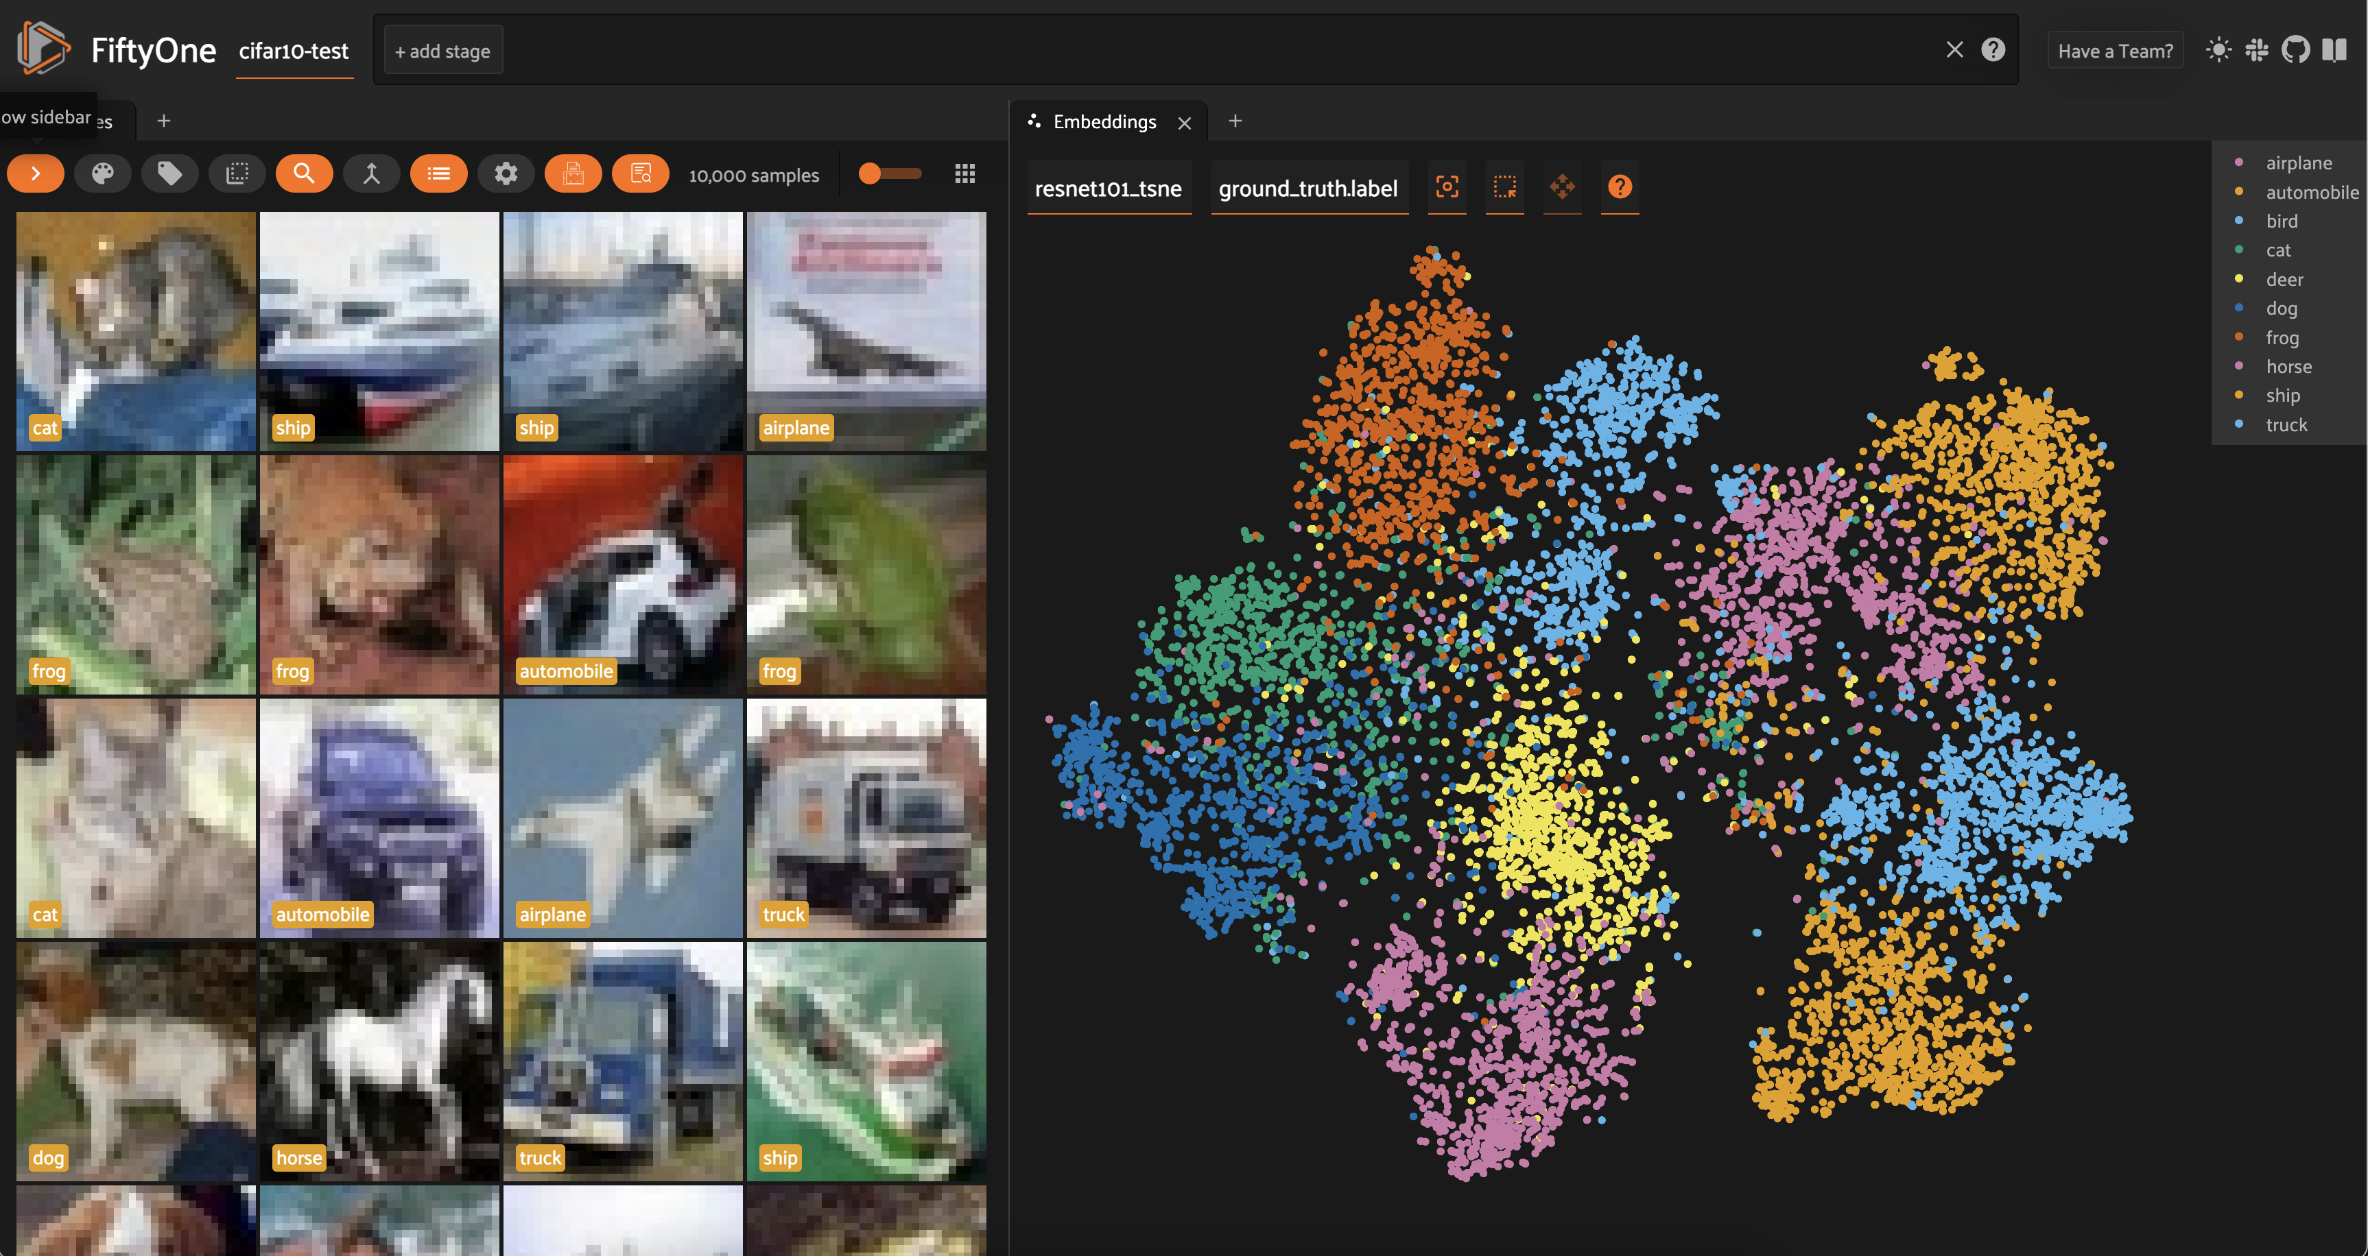
Task: Switch to the Embeddings panel tab
Action: [x=1103, y=121]
